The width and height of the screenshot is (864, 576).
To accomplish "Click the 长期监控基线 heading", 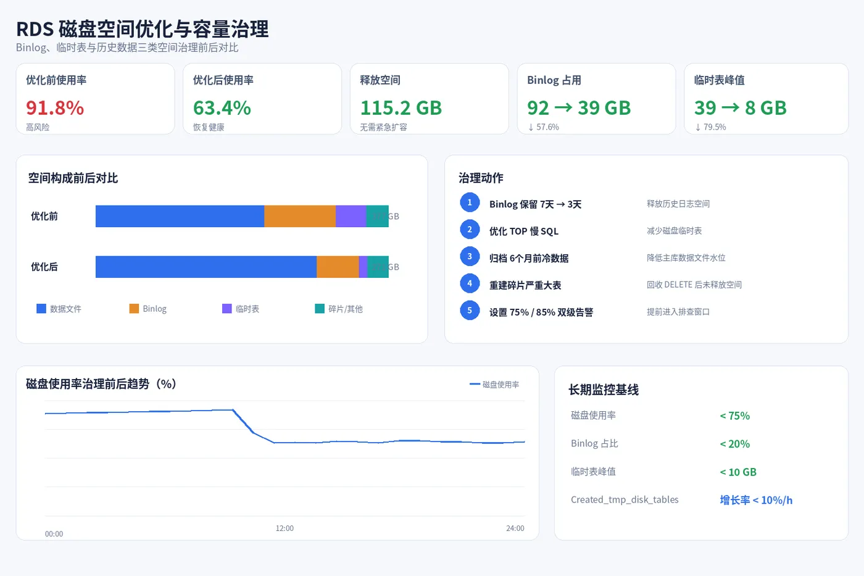I will click(x=604, y=390).
